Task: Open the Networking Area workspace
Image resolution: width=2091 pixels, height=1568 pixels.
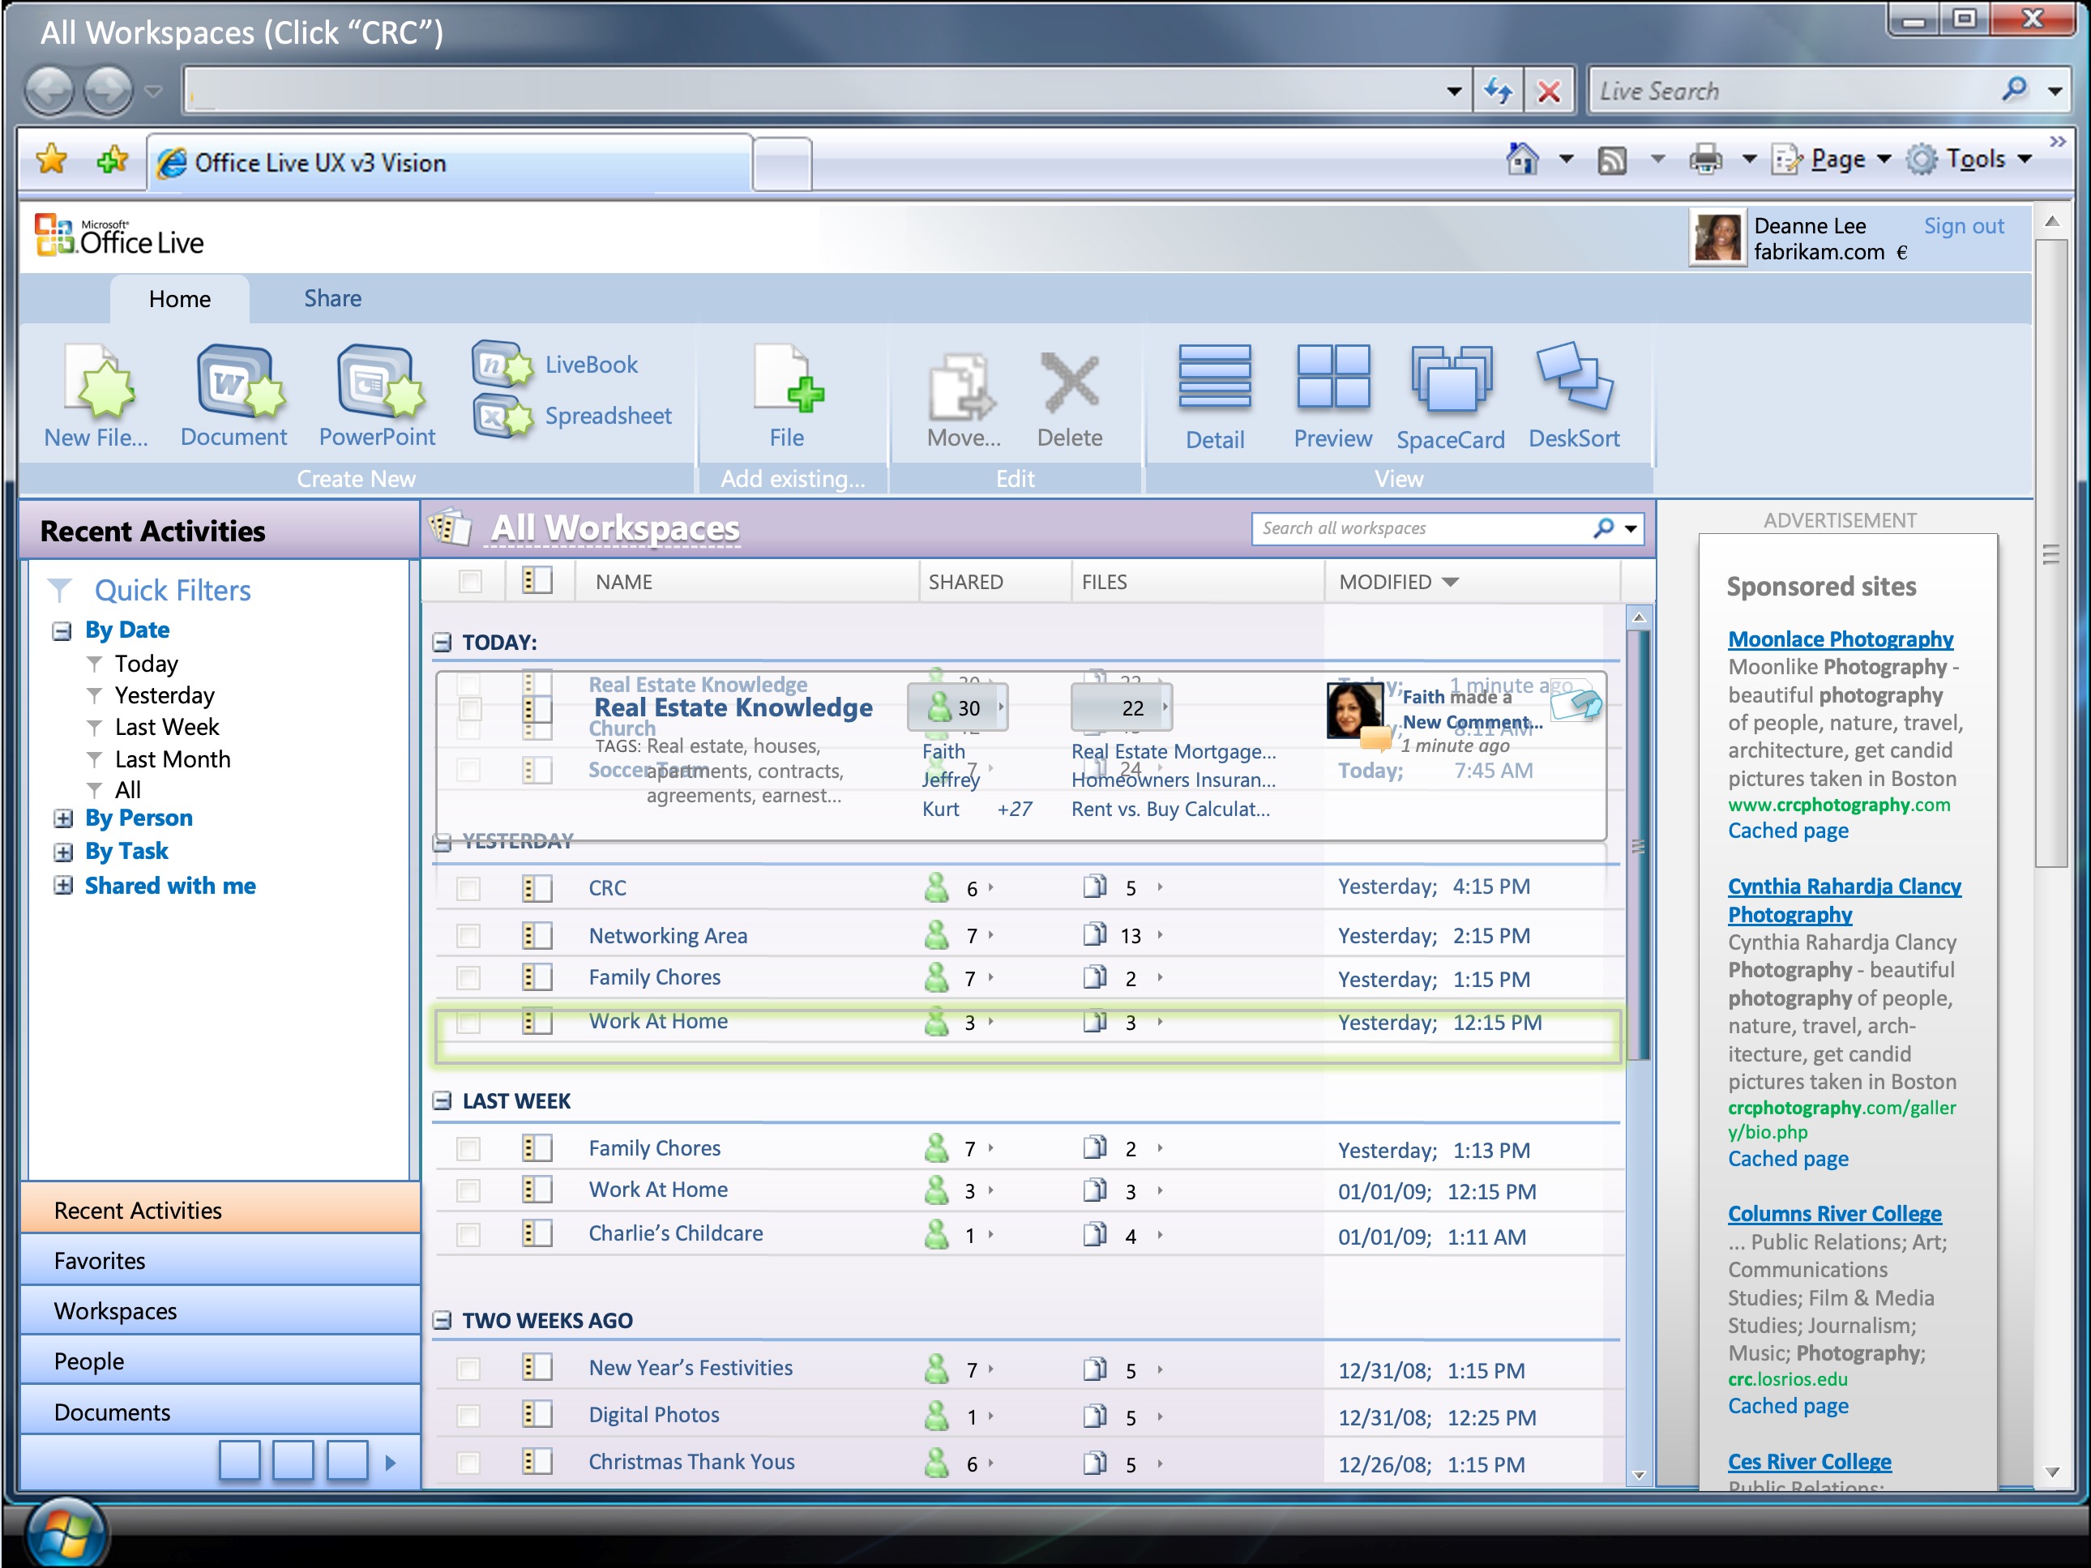Action: [x=667, y=935]
